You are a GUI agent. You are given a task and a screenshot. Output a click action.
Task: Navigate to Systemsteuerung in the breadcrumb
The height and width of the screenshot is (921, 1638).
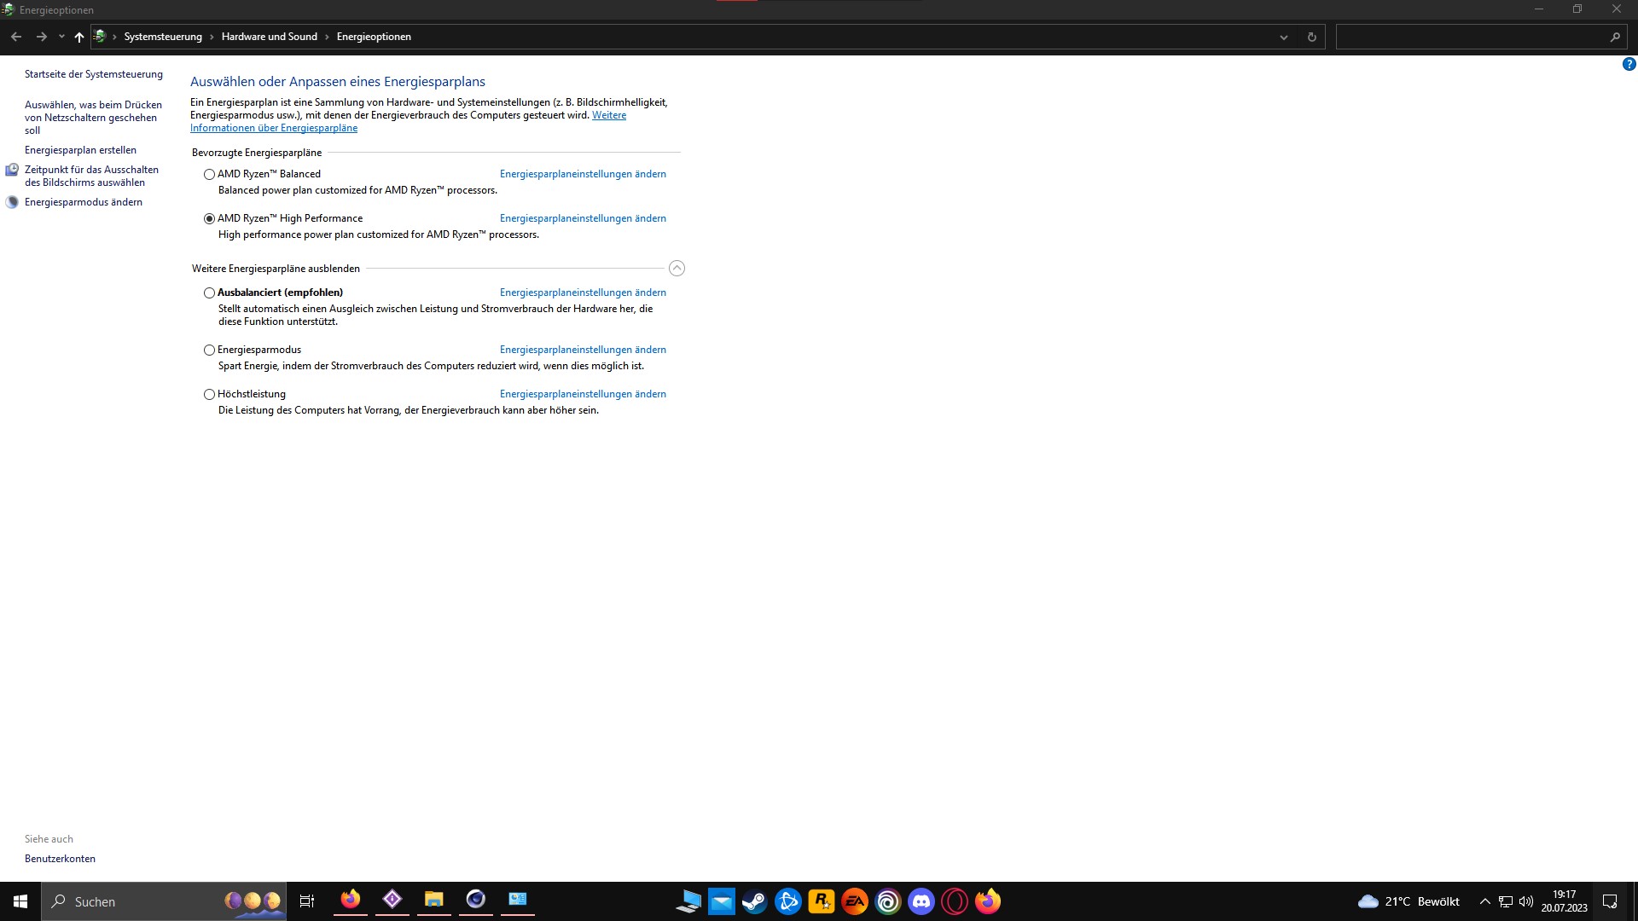coord(163,37)
